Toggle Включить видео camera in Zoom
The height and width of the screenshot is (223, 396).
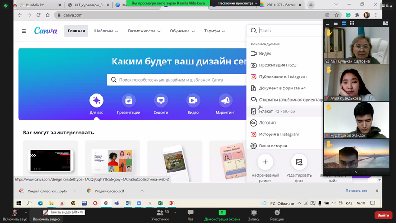46,213
